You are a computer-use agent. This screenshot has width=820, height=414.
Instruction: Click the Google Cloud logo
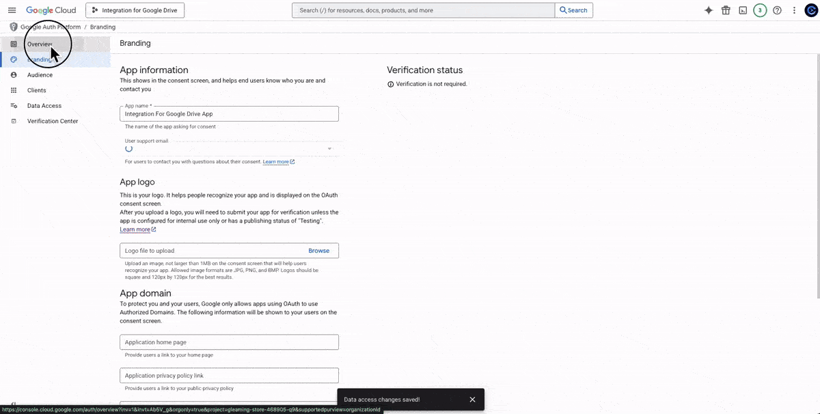51,10
